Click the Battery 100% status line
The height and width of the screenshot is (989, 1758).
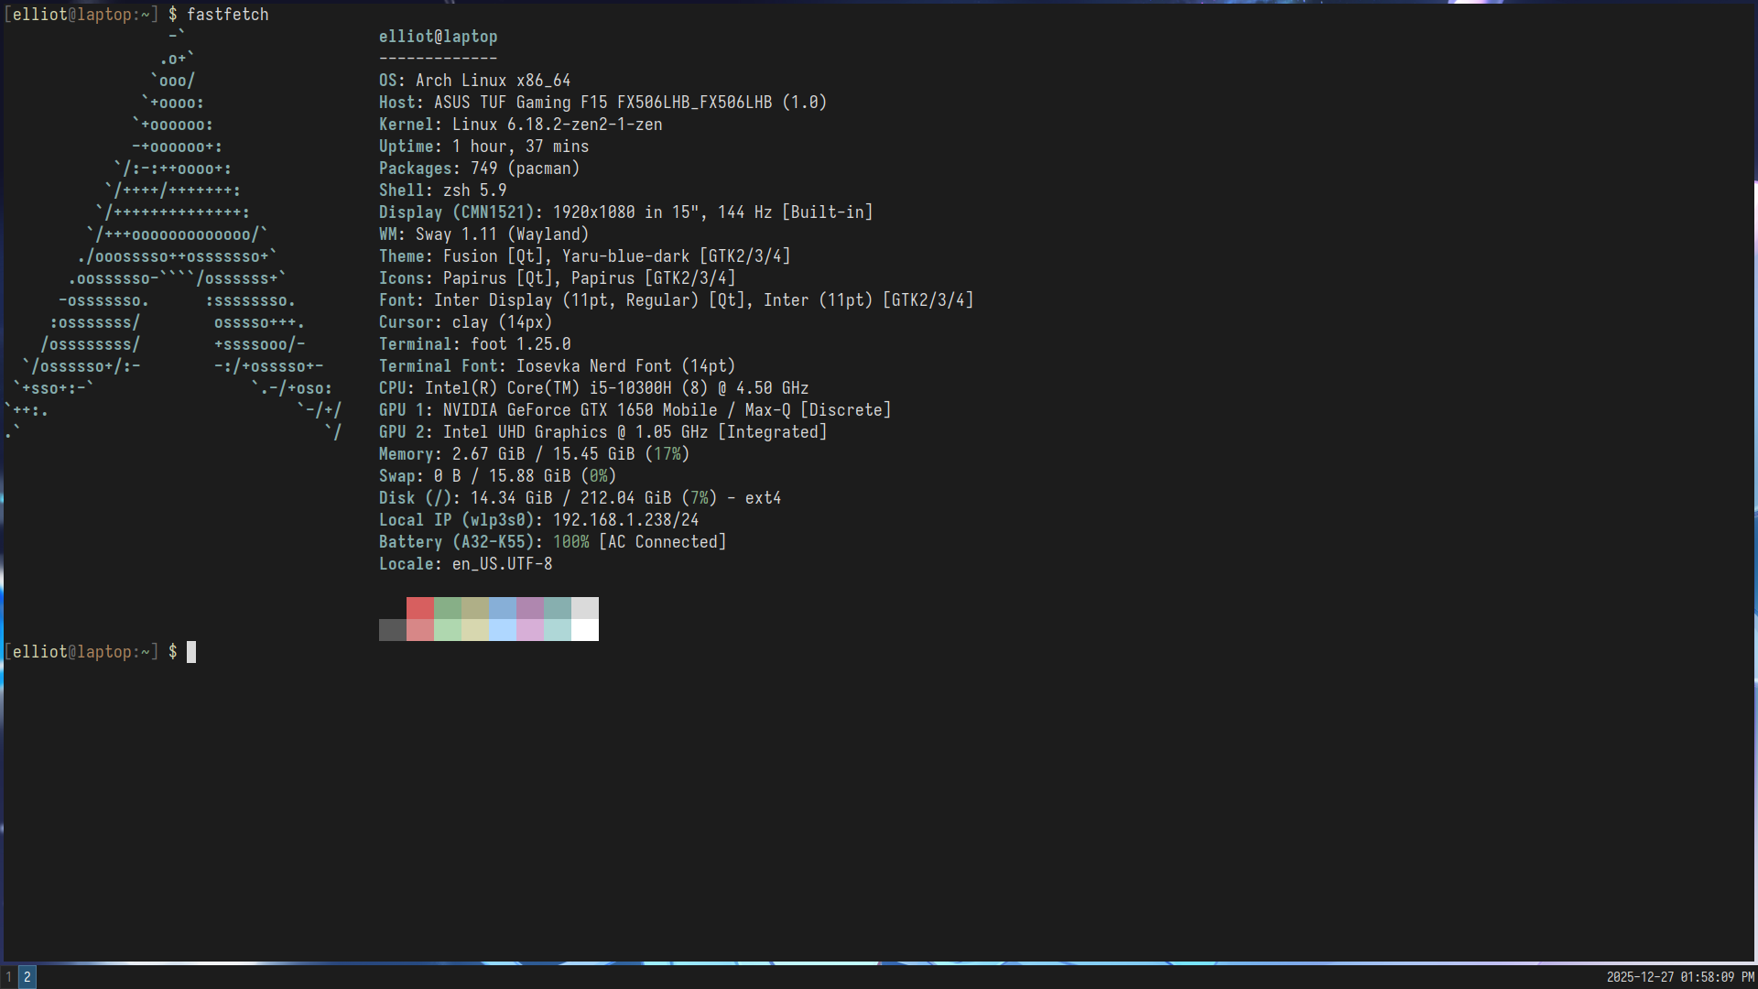(x=552, y=542)
